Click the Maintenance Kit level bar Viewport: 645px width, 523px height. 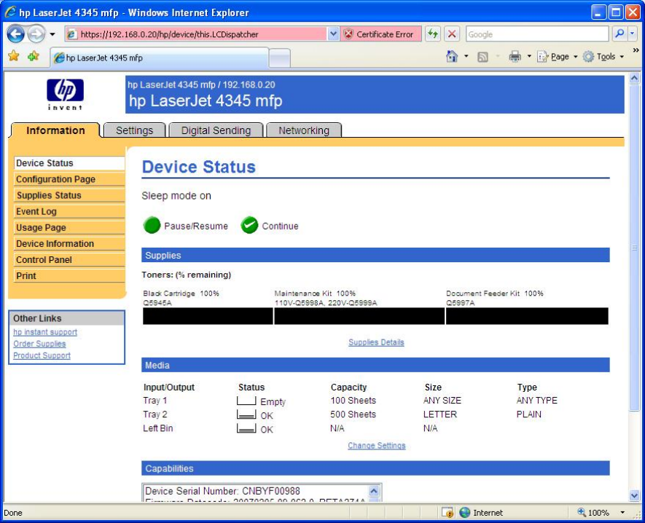[359, 316]
